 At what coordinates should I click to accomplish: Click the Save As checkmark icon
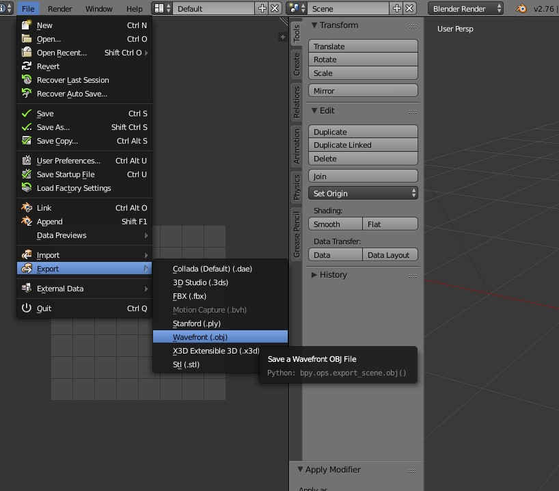click(x=27, y=127)
